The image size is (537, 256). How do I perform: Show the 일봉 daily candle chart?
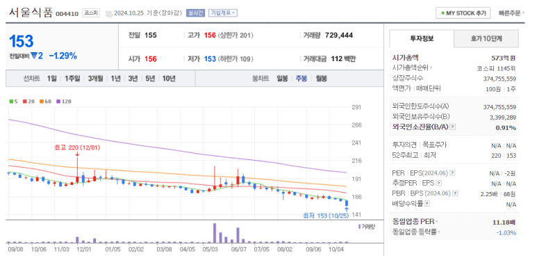click(x=282, y=79)
